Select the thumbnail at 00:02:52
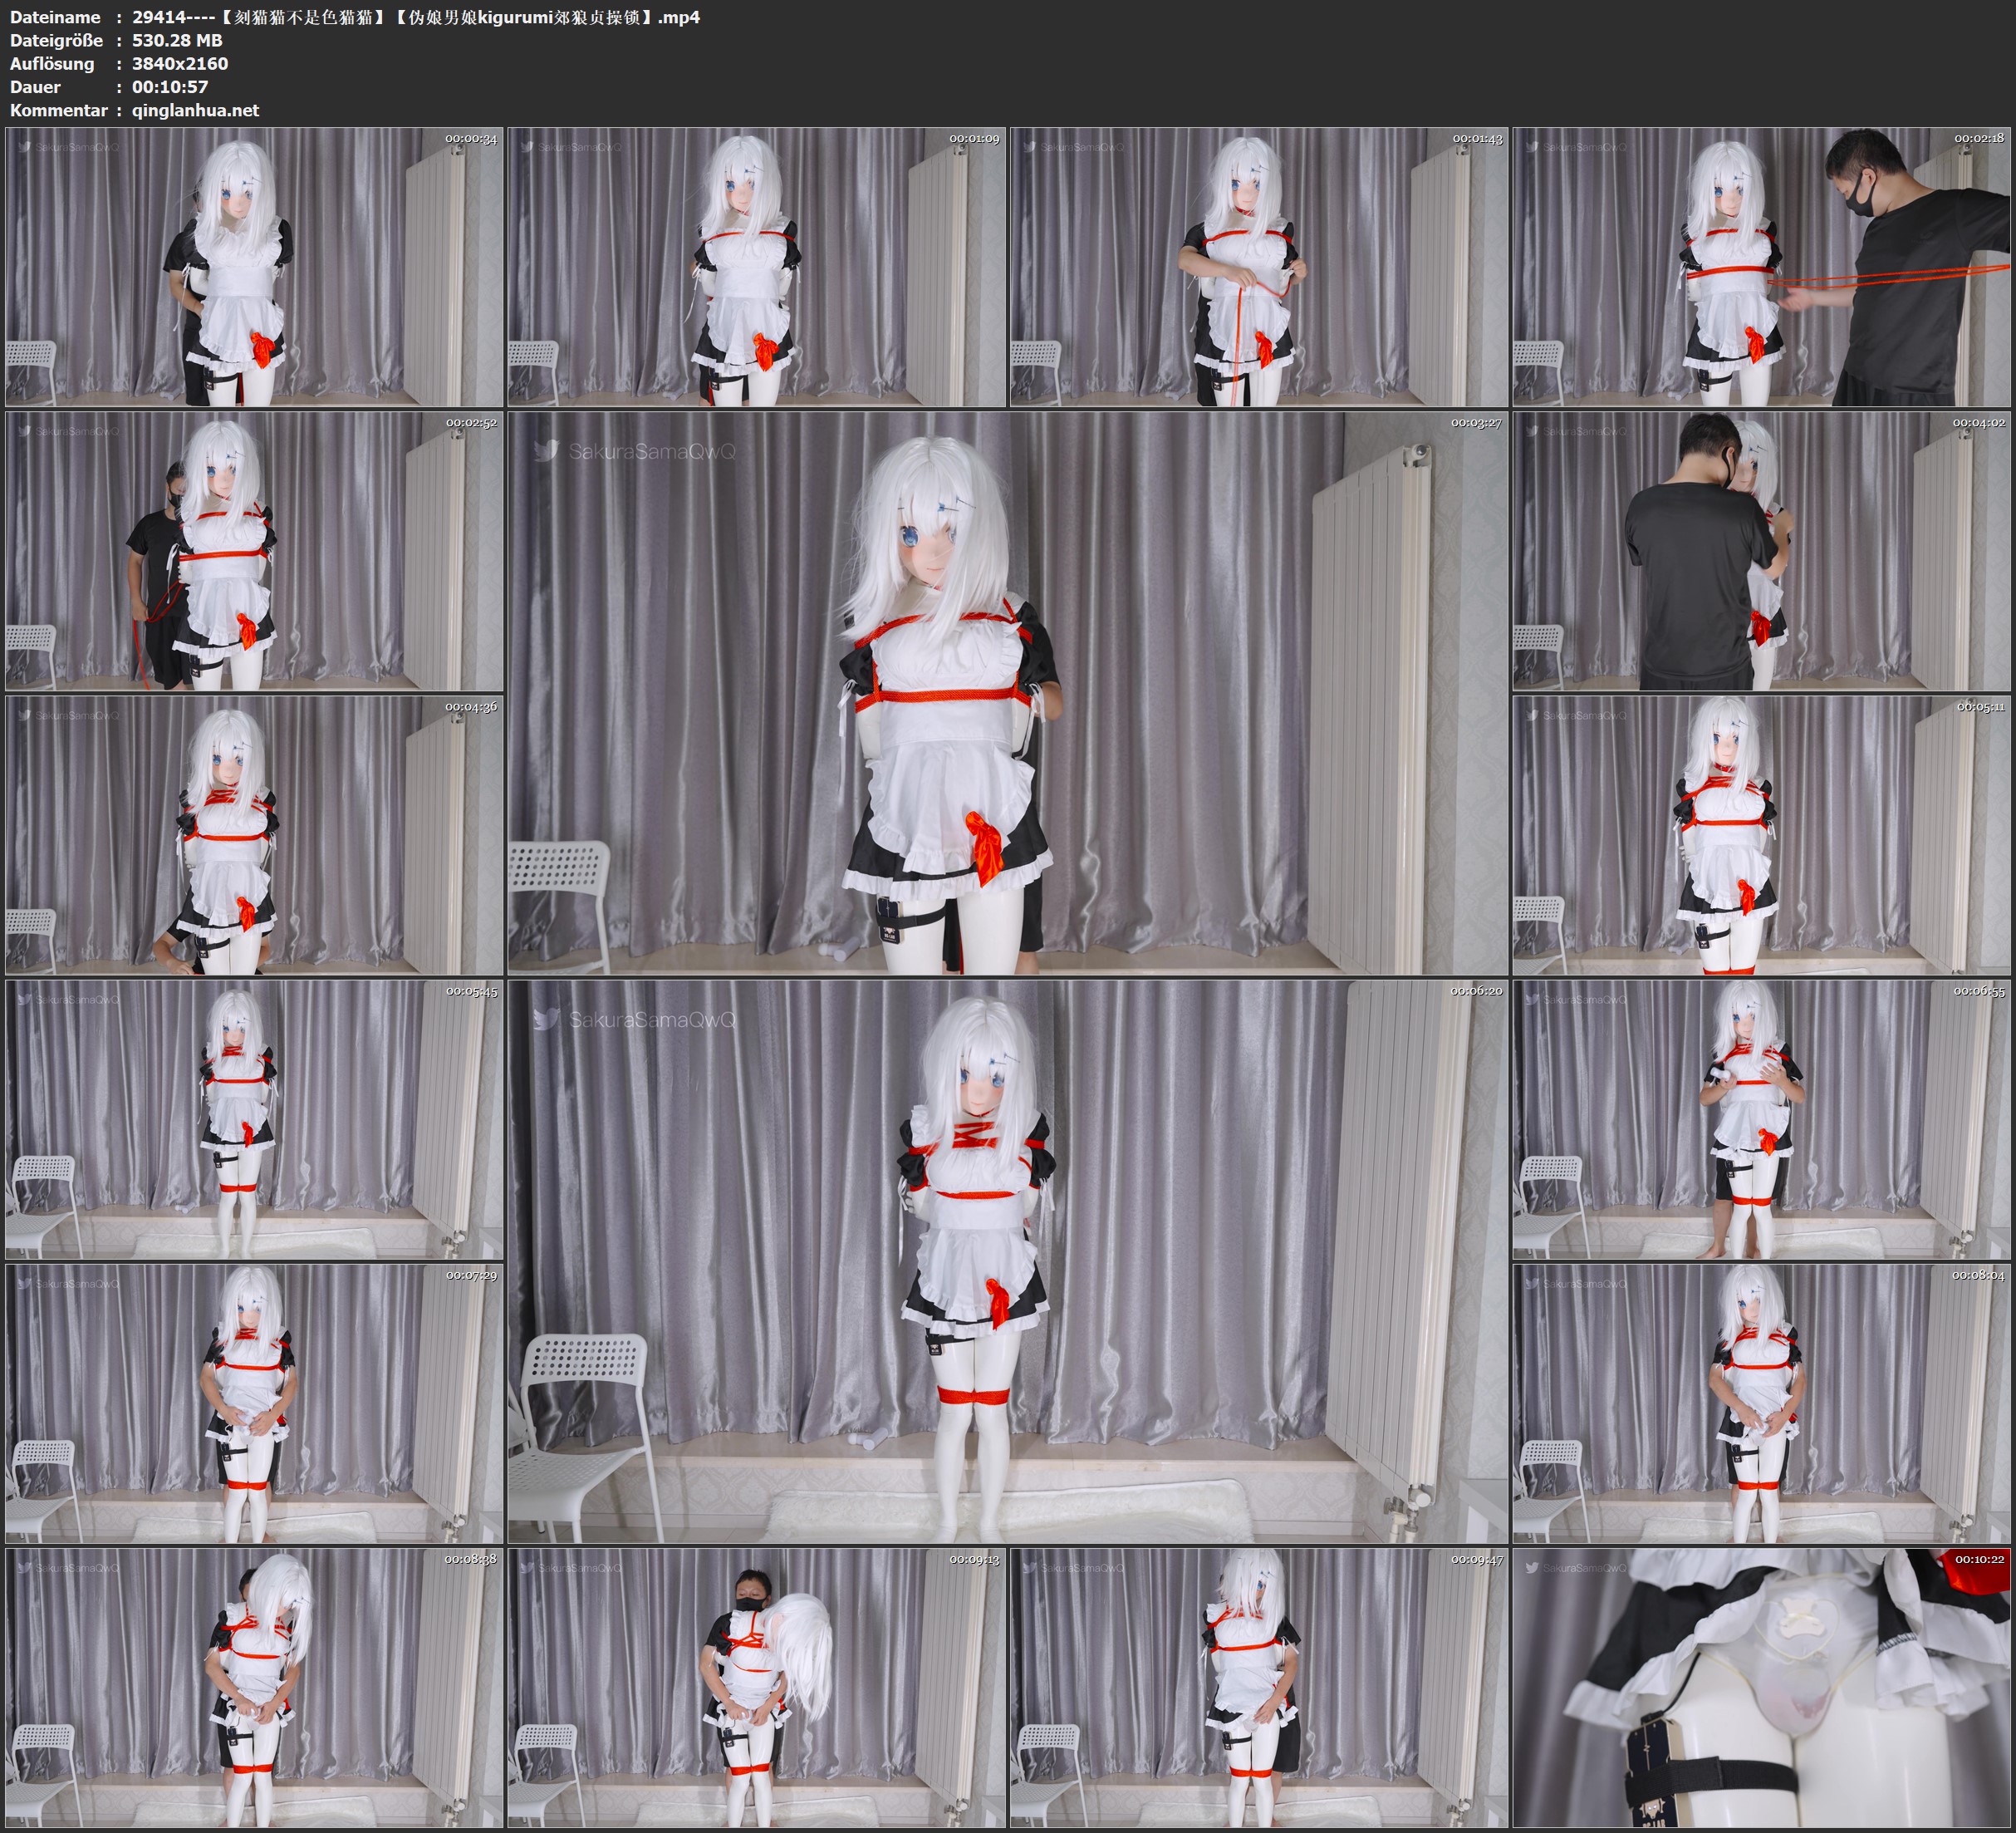 tap(254, 550)
